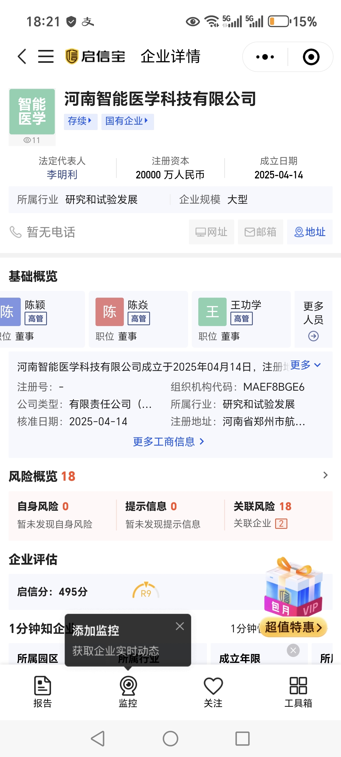Open the 智能医学 company logo thumbnail
Screen dimensions: 341x757
pos(32,112)
